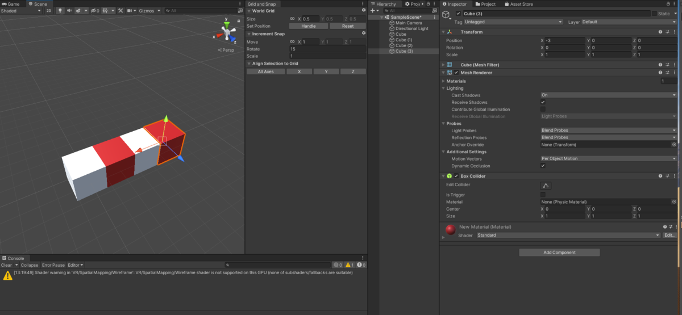Screen dimensions: 682x315
Task: Open Transform component preset icon
Action: pos(668,32)
